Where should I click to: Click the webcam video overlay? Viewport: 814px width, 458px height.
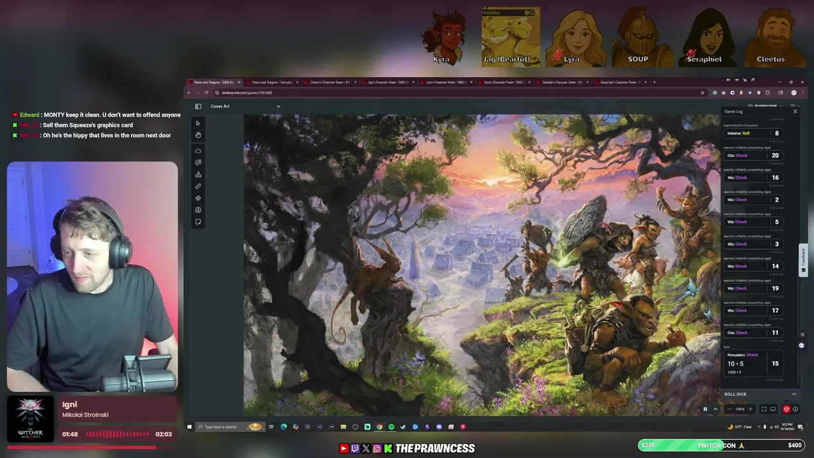click(x=92, y=277)
